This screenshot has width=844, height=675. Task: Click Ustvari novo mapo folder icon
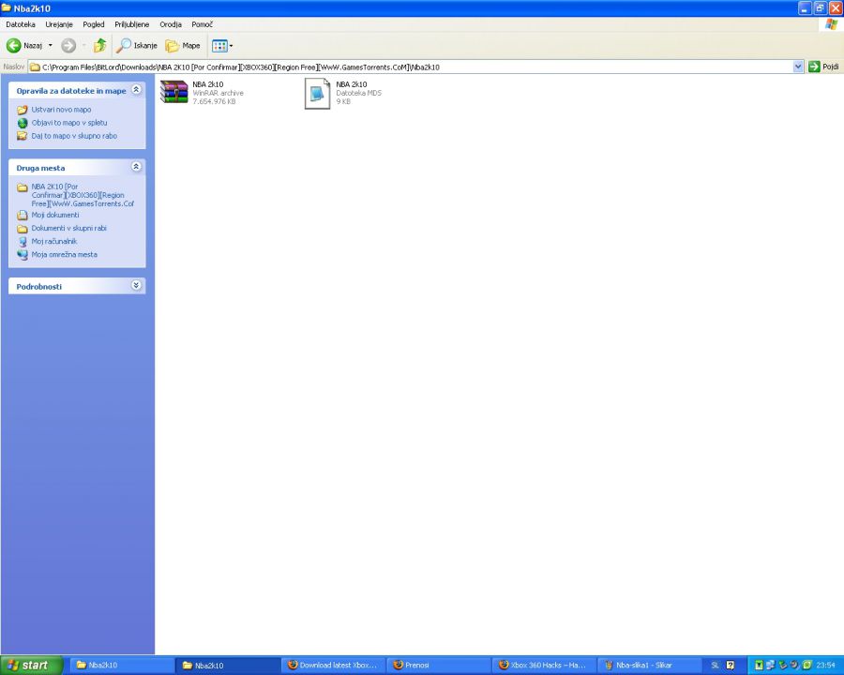[23, 110]
